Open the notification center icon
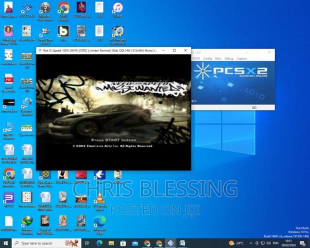 click(x=304, y=243)
